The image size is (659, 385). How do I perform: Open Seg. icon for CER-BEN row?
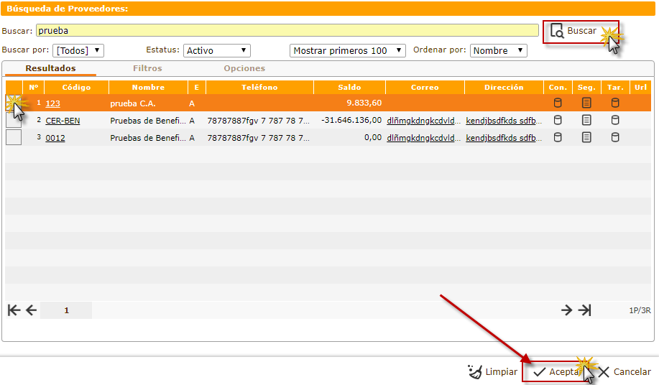pyautogui.click(x=586, y=120)
